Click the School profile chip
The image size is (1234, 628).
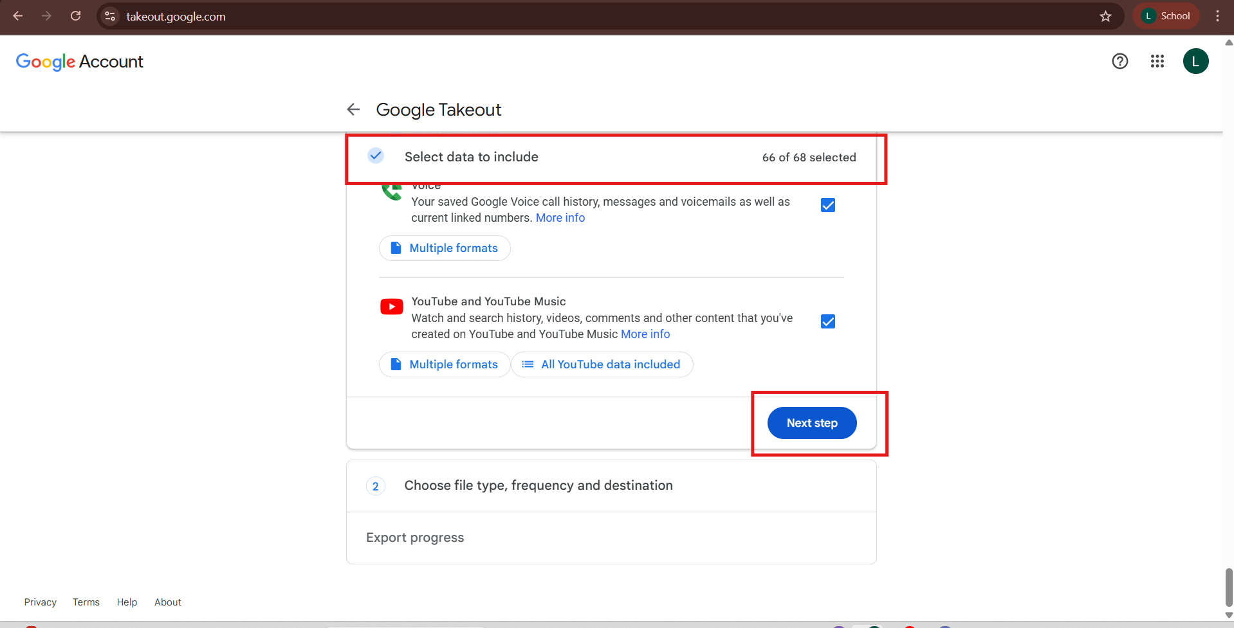(1166, 16)
